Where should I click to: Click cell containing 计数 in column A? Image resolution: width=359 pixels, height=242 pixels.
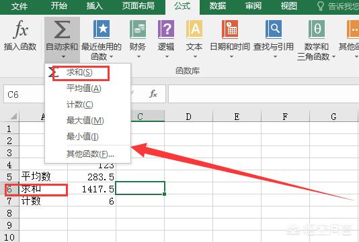tap(43, 201)
